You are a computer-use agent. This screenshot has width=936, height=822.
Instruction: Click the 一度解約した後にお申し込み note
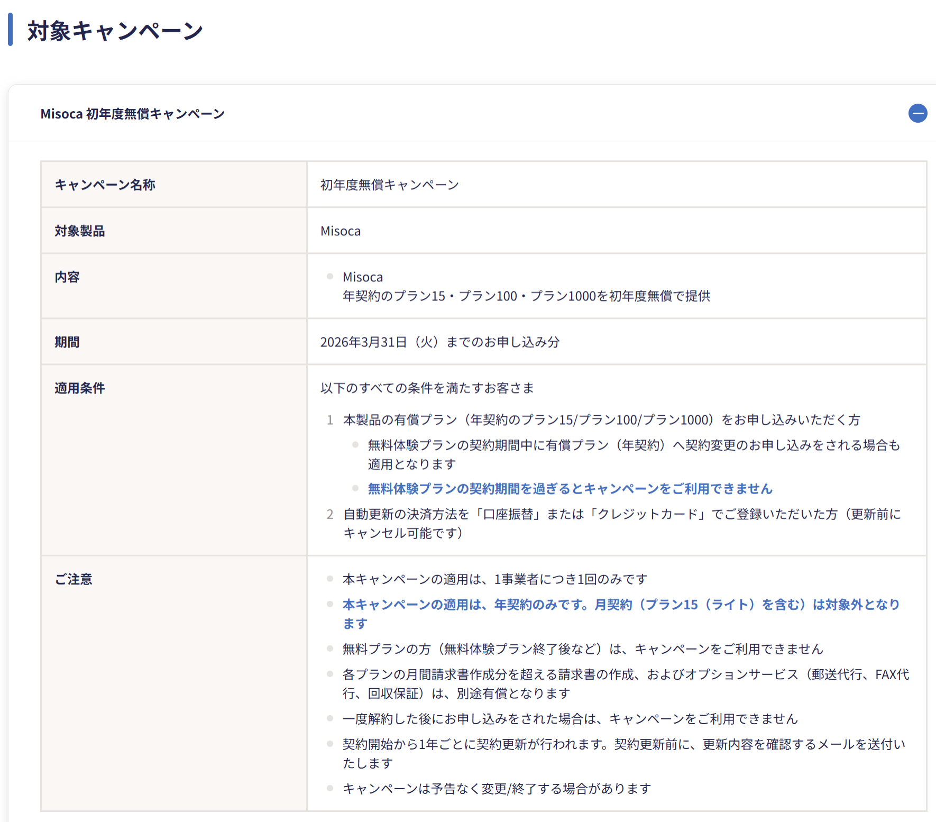pos(570,719)
